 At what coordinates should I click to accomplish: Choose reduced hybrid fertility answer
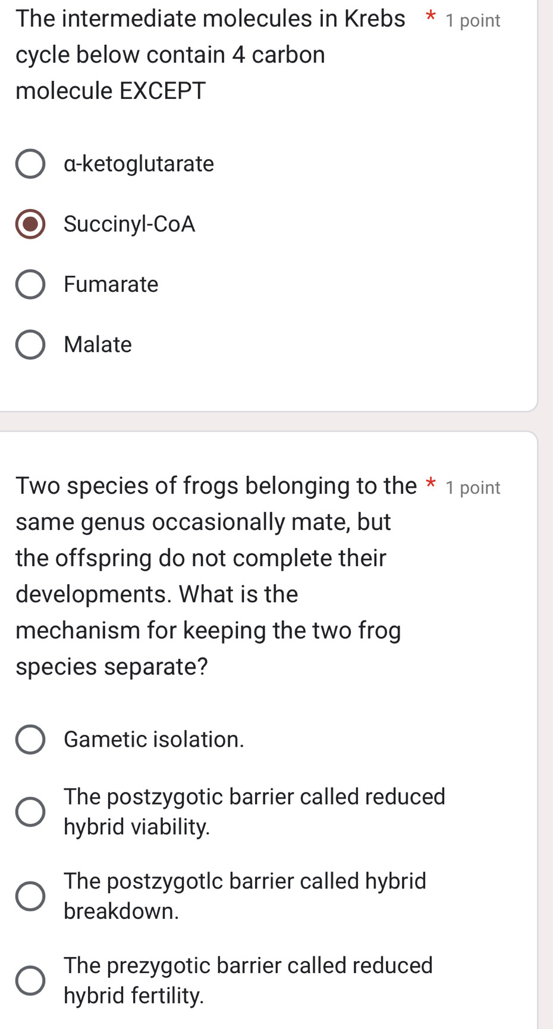pos(30,979)
